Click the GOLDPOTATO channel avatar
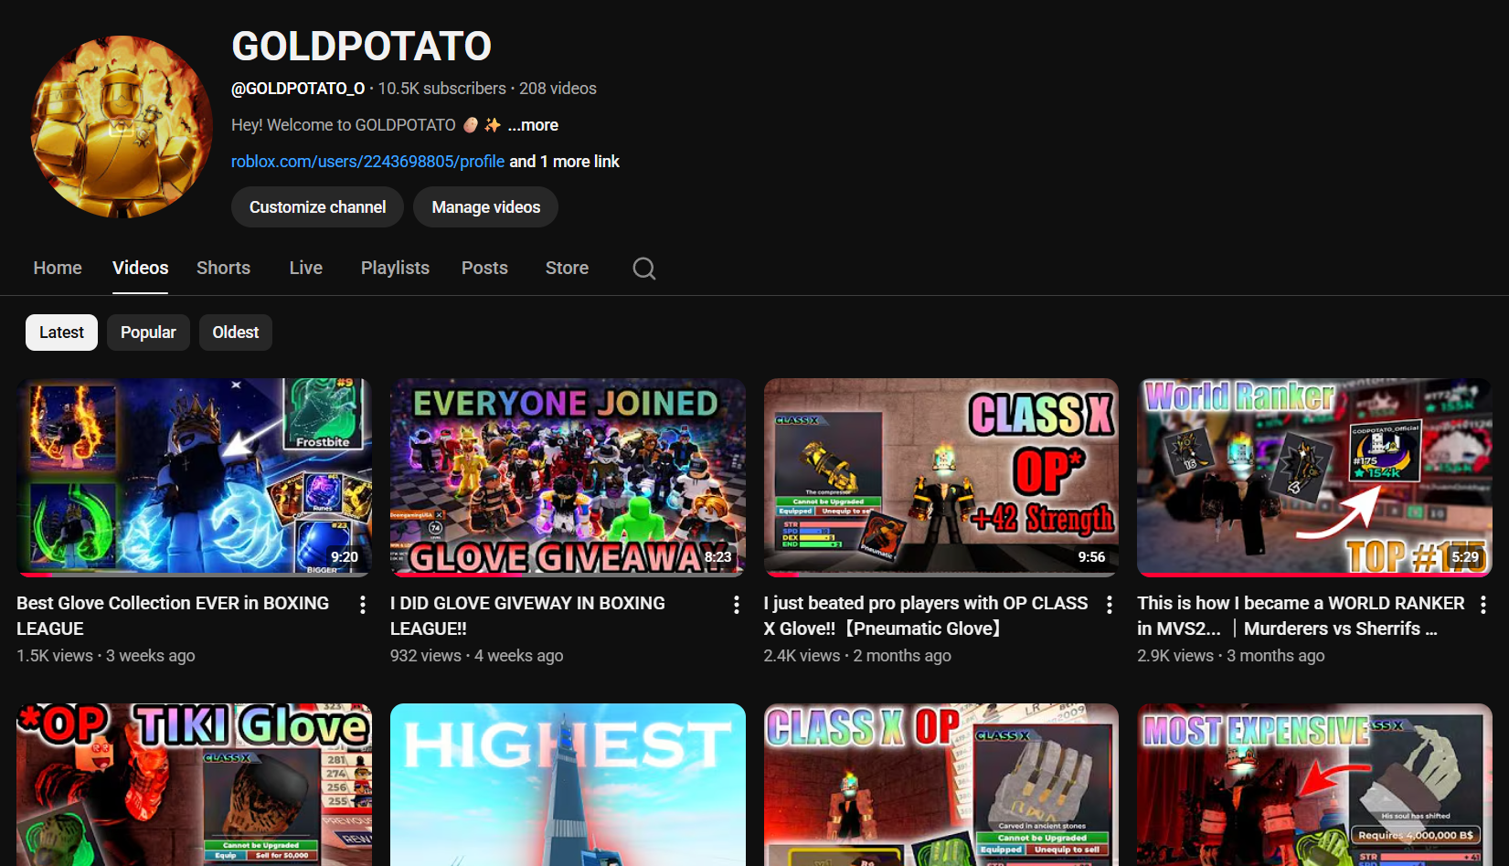 (x=122, y=127)
